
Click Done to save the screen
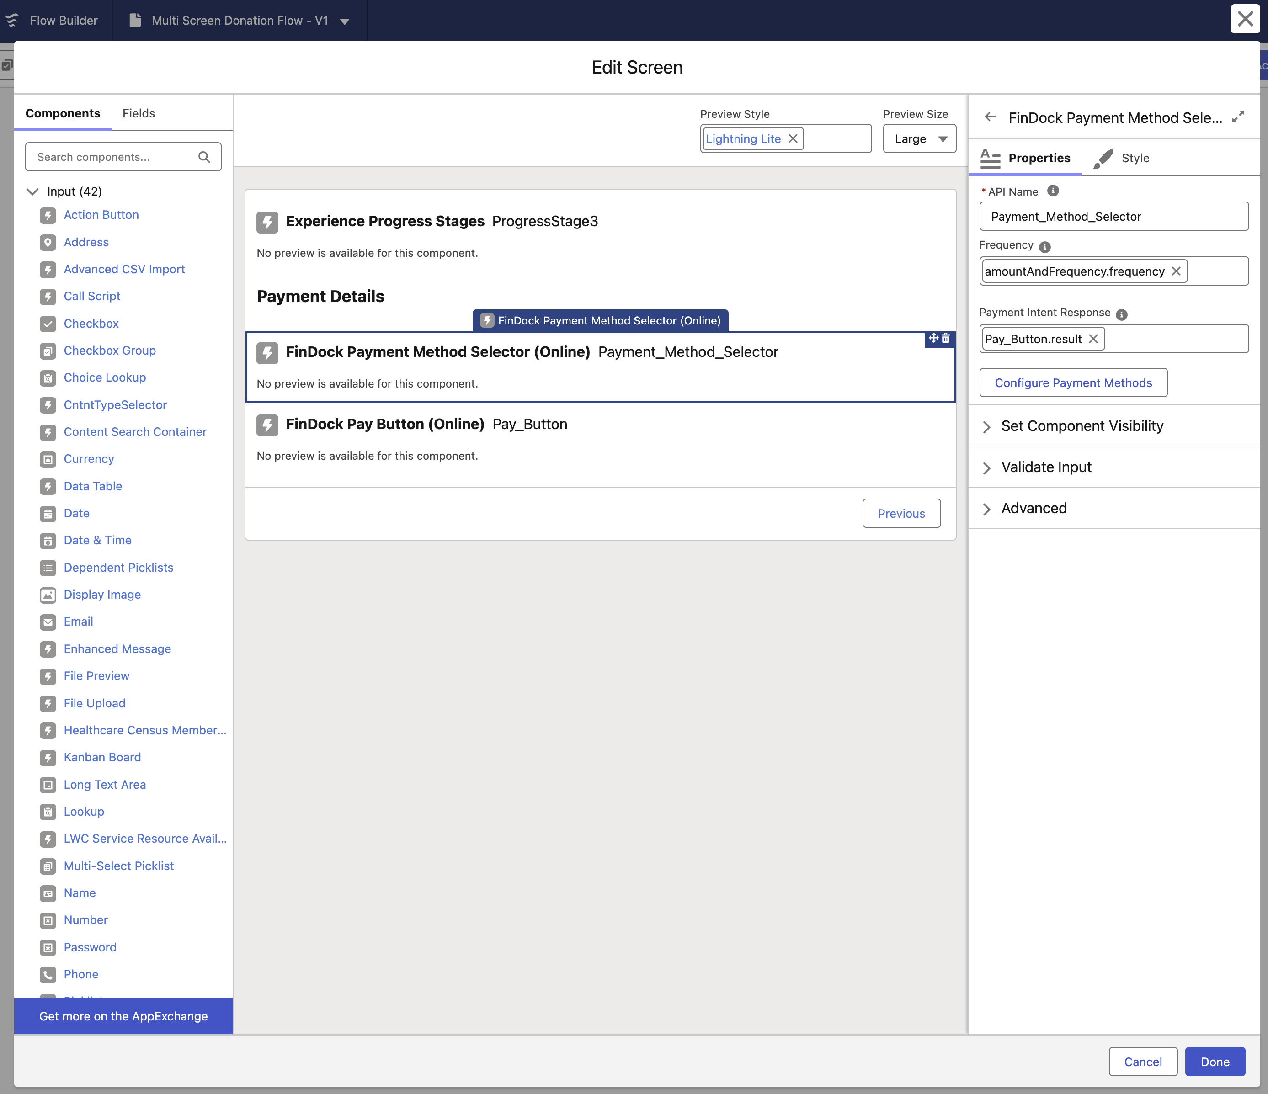[x=1215, y=1062]
